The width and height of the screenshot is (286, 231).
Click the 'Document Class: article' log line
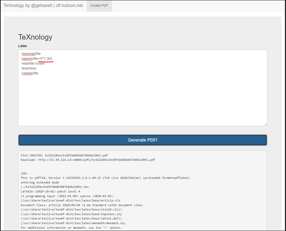coord(82,205)
